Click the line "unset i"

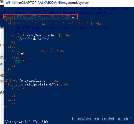click(x=14, y=103)
